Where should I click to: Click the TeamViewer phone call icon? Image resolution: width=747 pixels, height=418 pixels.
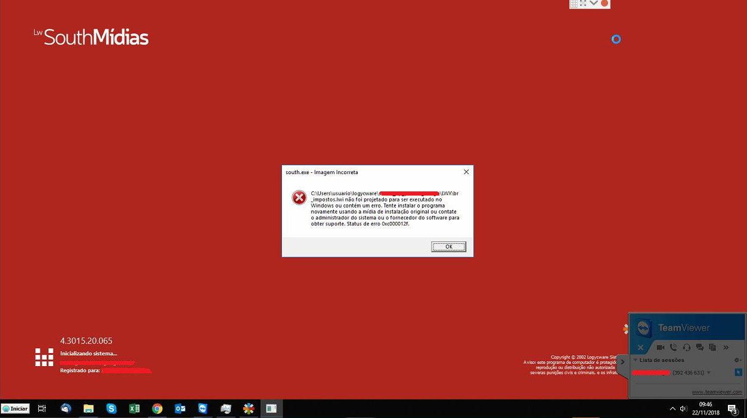pos(673,347)
